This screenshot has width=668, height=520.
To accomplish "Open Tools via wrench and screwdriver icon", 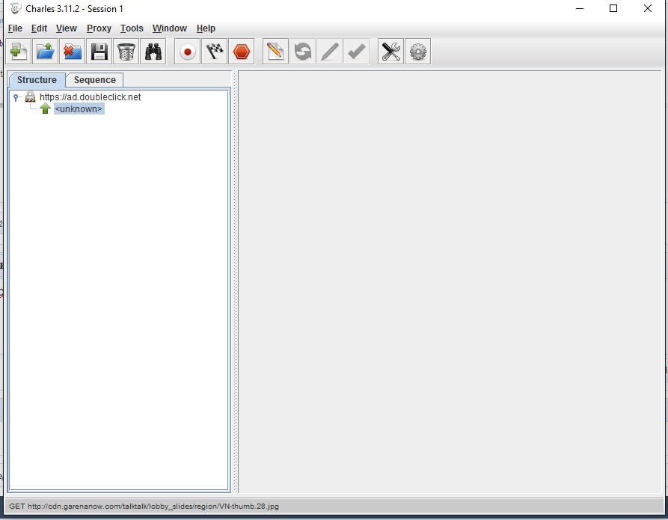I will point(390,52).
